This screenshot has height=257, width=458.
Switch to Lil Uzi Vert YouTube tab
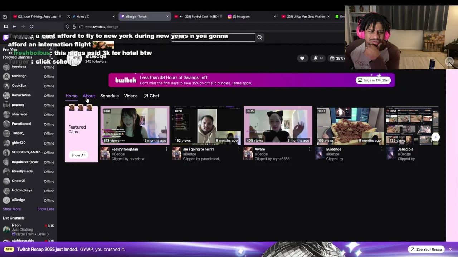coord(306,16)
